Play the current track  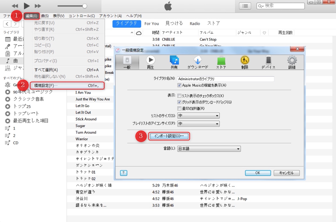27,5
